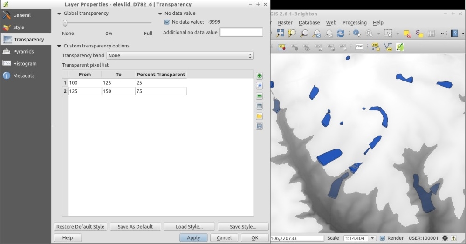Uncheck the No data value checkbox

tap(167, 22)
